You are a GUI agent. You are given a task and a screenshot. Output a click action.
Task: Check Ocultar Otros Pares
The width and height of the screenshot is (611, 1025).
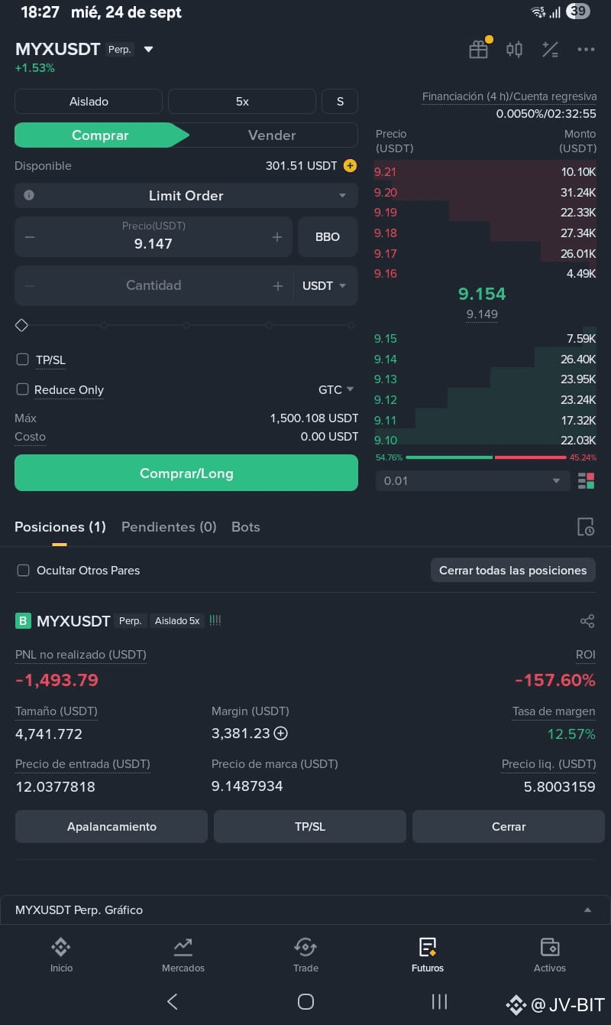pos(24,570)
